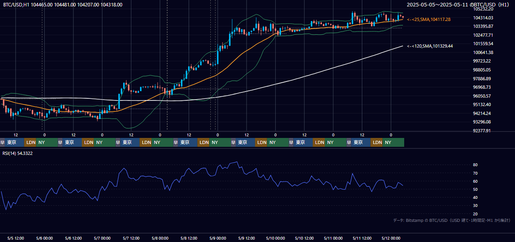515x242 pixels.
Task: Click RSI scale level 30
Action: pos(476,206)
